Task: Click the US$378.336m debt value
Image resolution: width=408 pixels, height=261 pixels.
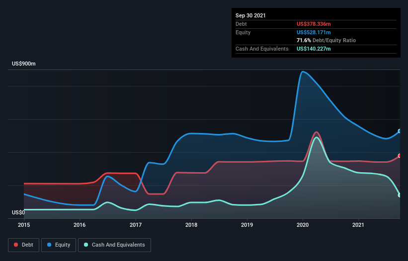Action: pyautogui.click(x=314, y=24)
